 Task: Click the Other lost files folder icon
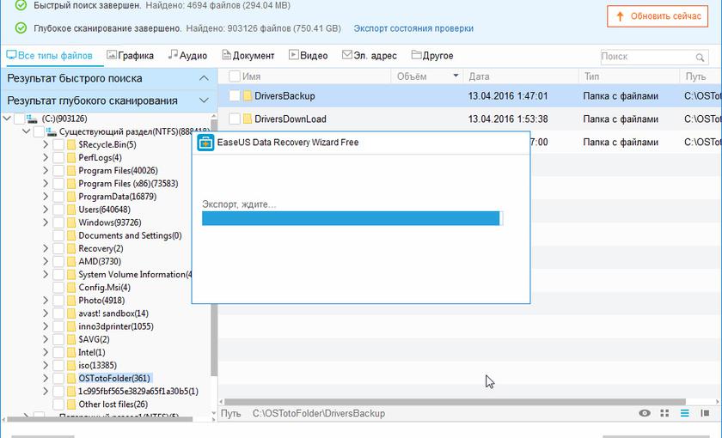pyautogui.click(x=70, y=405)
